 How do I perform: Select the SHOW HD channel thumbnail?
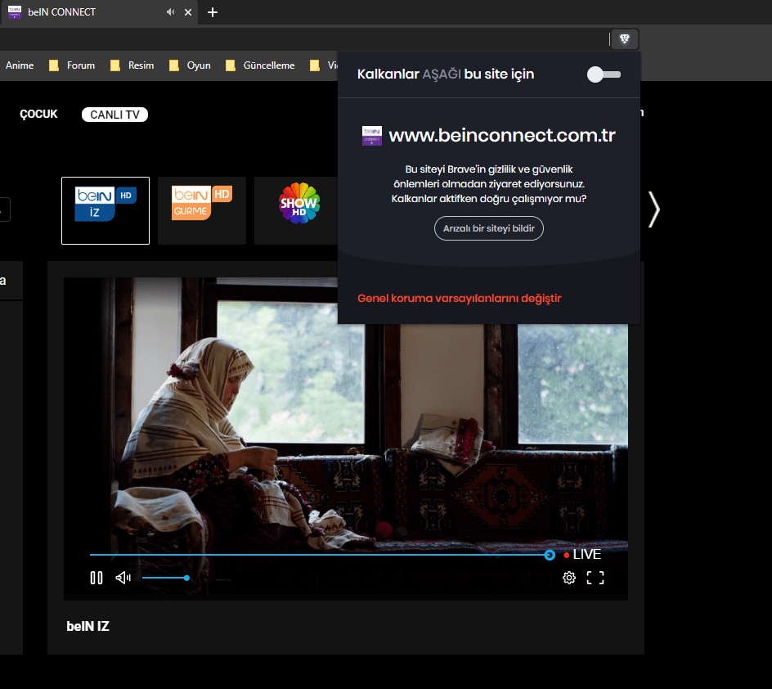click(x=296, y=211)
